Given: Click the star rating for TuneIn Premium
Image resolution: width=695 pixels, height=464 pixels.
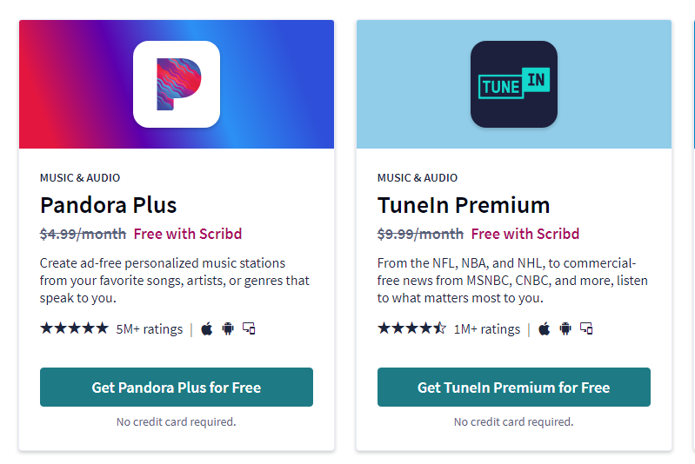Looking at the screenshot, I should click(x=411, y=328).
